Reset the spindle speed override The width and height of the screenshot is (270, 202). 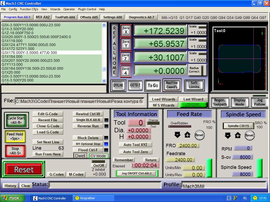coord(249,135)
